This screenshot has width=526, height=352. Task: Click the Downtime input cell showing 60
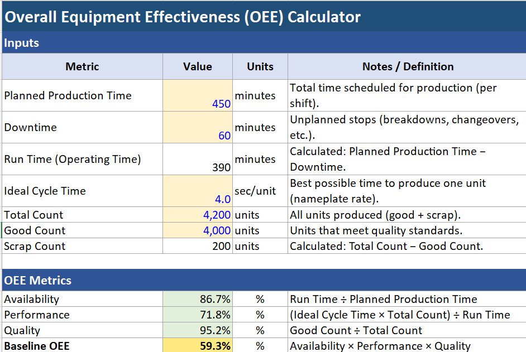point(197,127)
